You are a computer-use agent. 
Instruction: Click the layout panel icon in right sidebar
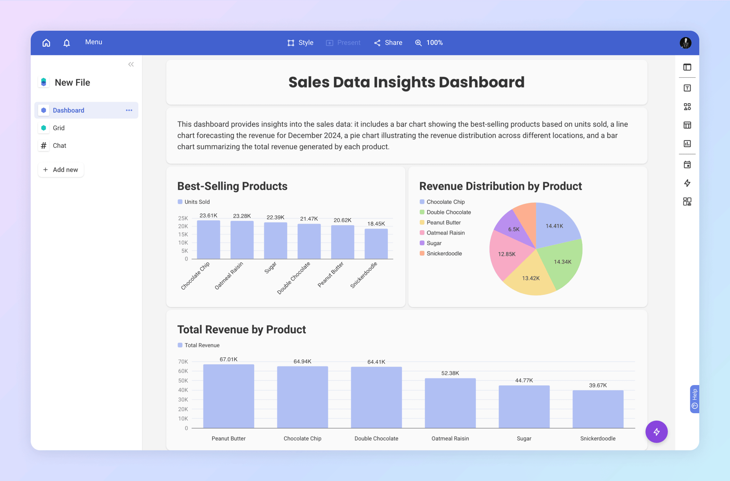click(687, 67)
